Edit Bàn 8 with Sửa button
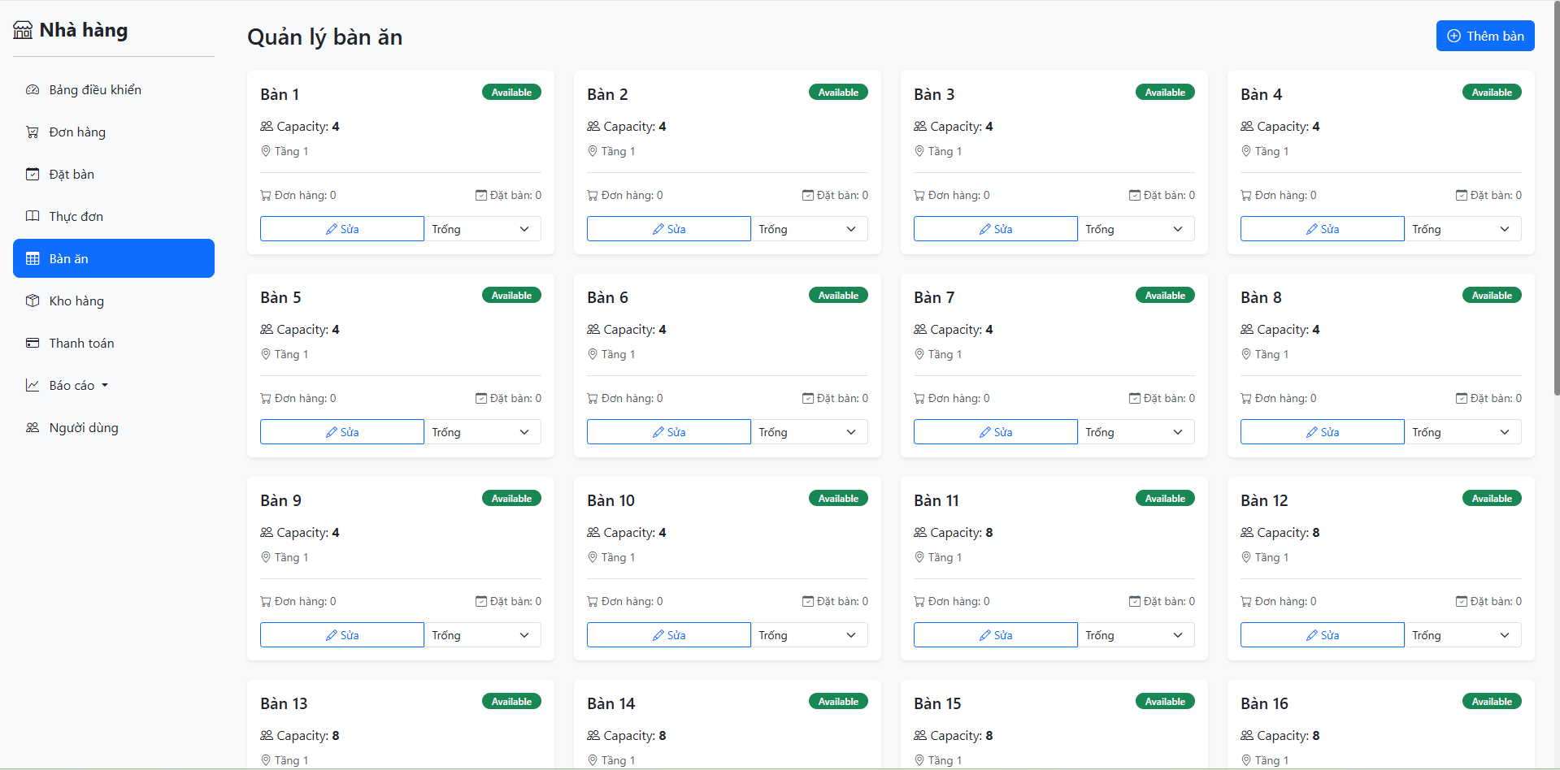The image size is (1560, 770). (1322, 432)
